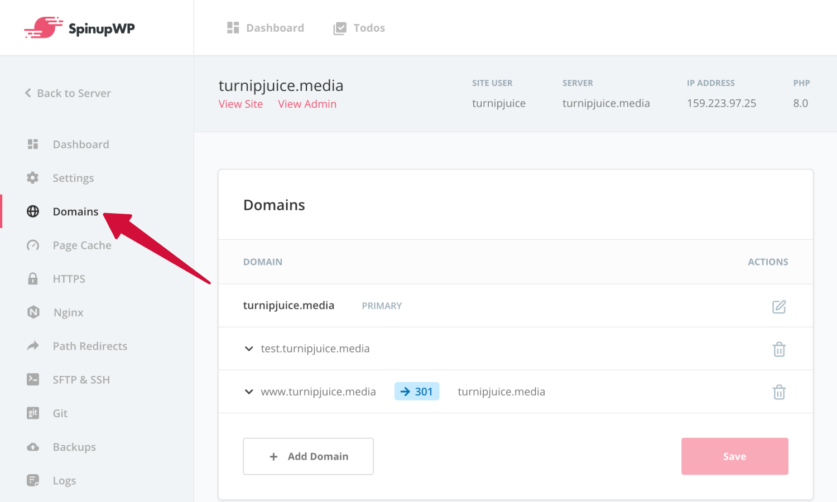Expand the test.turnipjuice.media row
Screen dimensions: 837x502
[x=249, y=349]
